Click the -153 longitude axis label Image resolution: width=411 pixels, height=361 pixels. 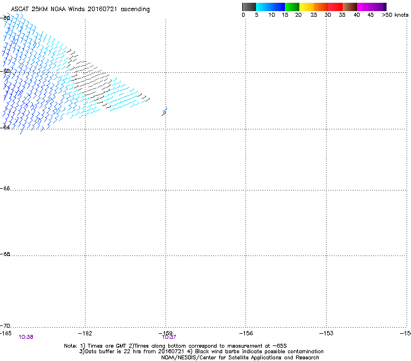pos(327,333)
